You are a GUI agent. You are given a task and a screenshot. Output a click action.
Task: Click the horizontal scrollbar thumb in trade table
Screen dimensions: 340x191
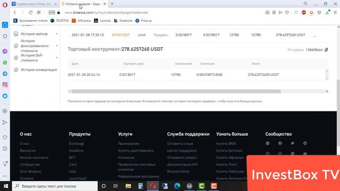(176, 91)
